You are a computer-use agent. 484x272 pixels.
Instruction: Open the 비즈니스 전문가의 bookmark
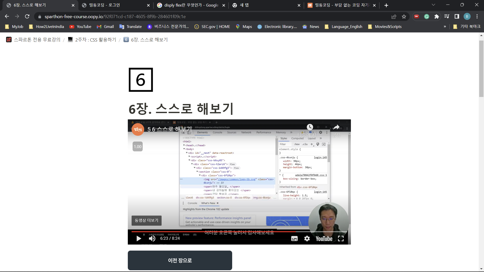pos(168,26)
